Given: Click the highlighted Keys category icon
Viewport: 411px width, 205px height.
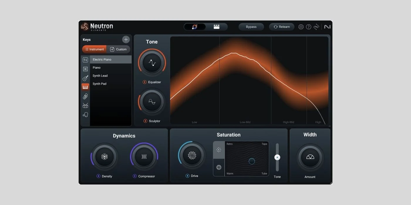Looking at the screenshot, I should (x=85, y=87).
